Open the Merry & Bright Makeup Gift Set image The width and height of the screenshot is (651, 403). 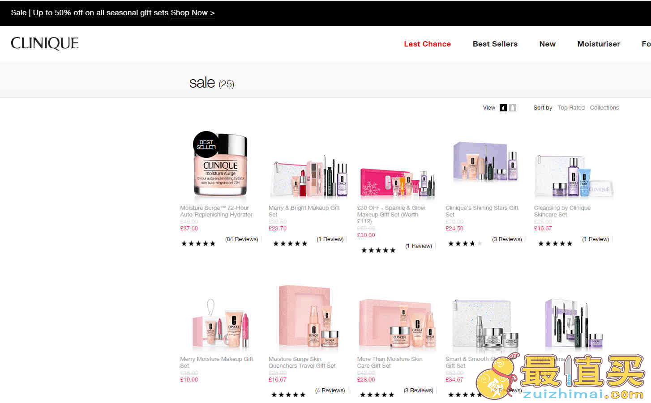click(308, 177)
